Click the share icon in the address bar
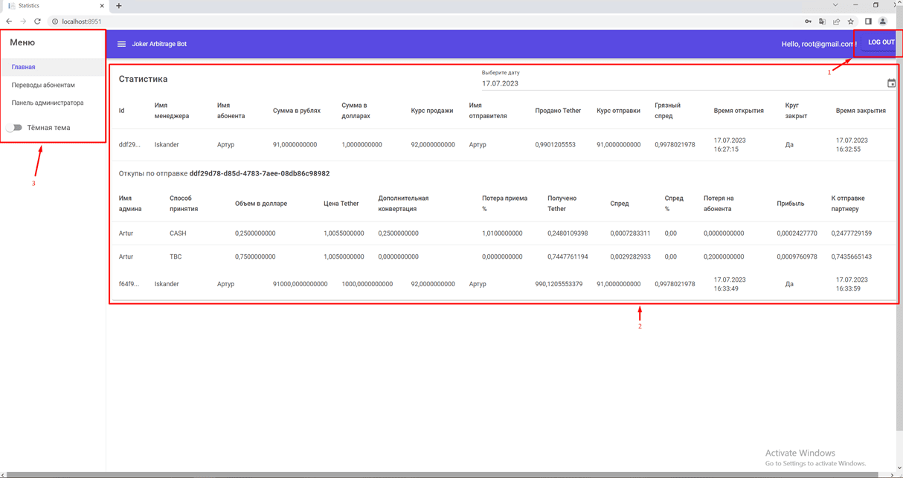Image resolution: width=903 pixels, height=478 pixels. point(836,22)
